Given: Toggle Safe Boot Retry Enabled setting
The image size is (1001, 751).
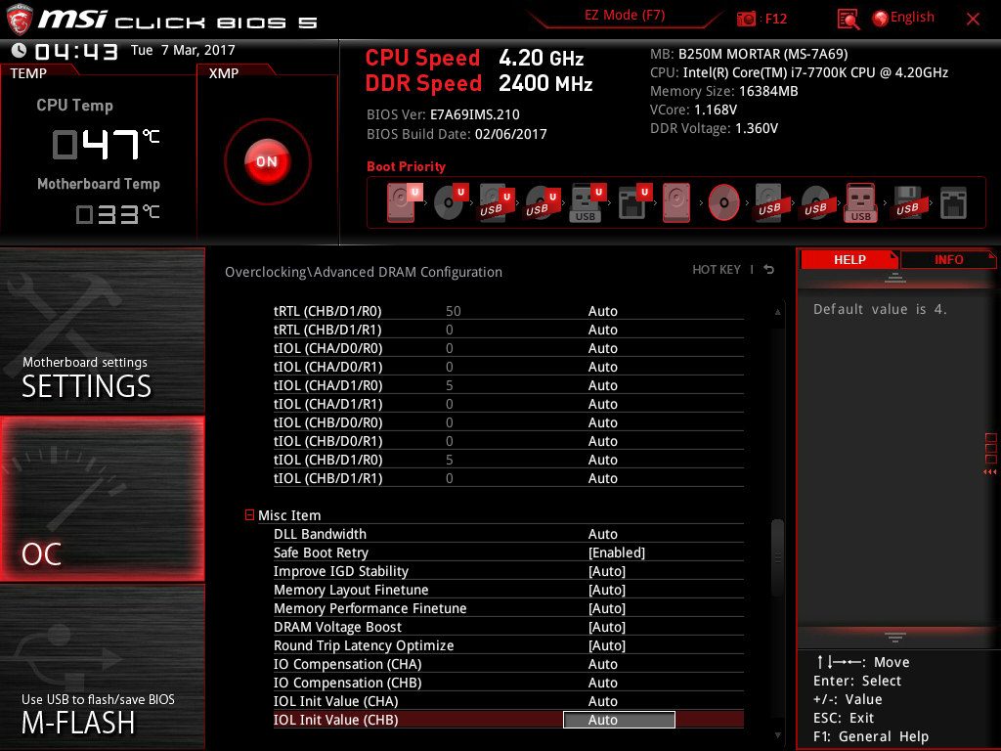Looking at the screenshot, I should tap(616, 552).
